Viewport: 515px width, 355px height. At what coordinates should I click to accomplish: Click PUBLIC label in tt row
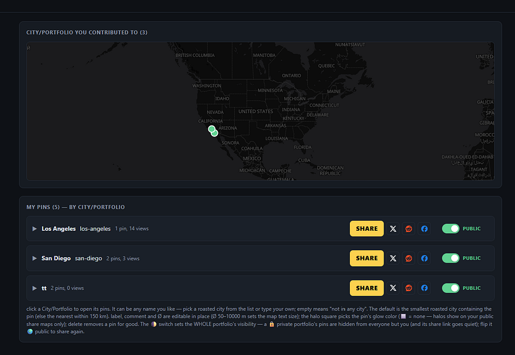tap(471, 288)
